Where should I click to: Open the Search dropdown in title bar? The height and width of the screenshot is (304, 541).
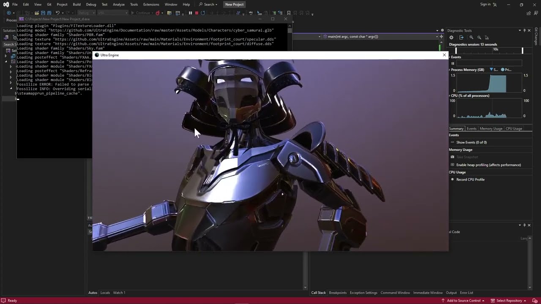click(208, 4)
